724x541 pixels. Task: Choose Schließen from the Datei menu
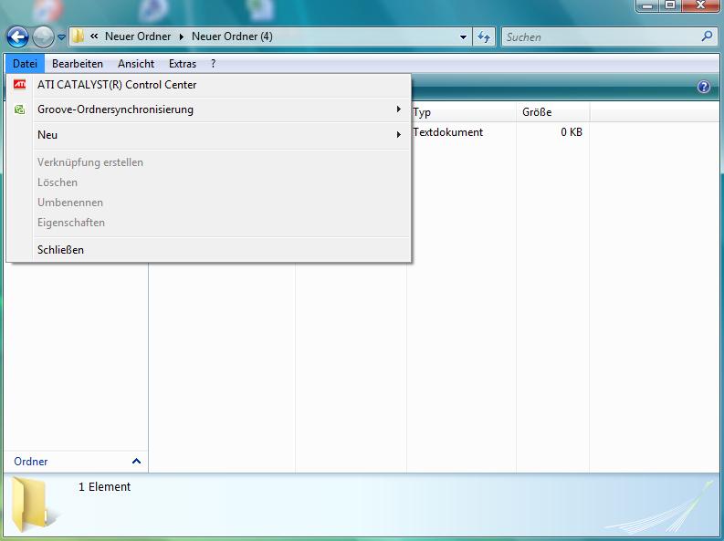[x=60, y=250]
